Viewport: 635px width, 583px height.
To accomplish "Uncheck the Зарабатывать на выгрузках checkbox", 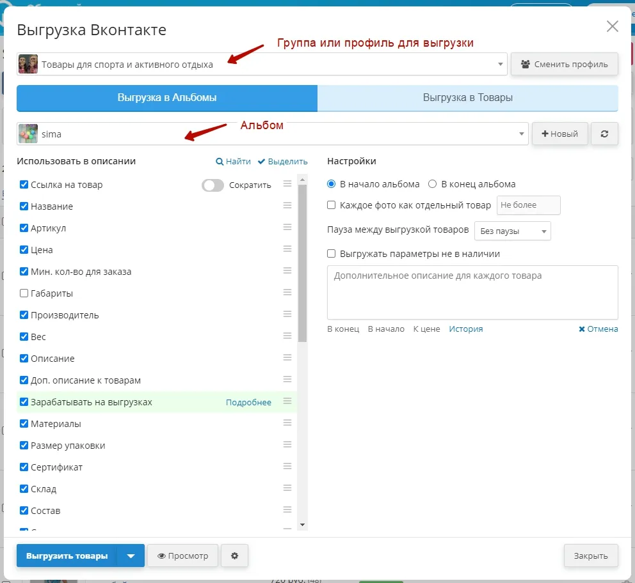I will click(x=24, y=402).
